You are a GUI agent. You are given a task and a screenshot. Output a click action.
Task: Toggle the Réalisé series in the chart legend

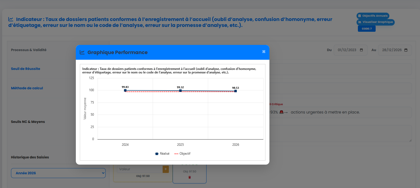click(x=162, y=154)
